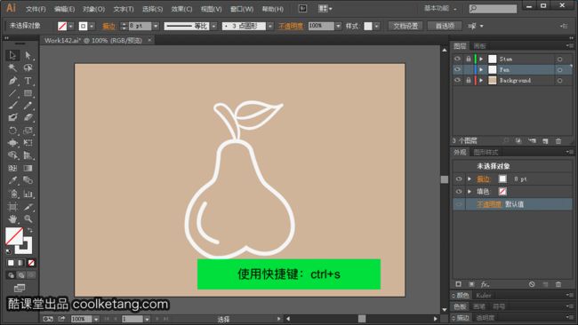Select the Free Transform tool
The image size is (578, 325).
[28, 143]
